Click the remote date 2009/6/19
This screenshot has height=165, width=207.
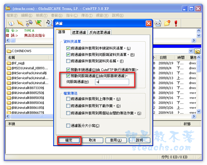pyautogui.click(x=166, y=63)
